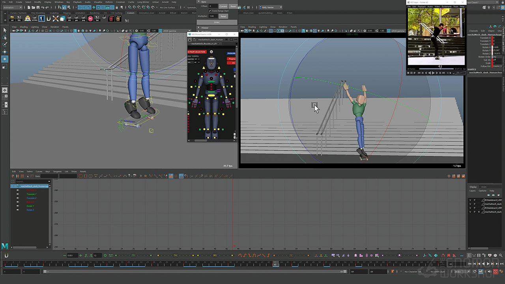The image size is (505, 284).
Task: Toggle visibility V of first display layer
Action: 470,200
